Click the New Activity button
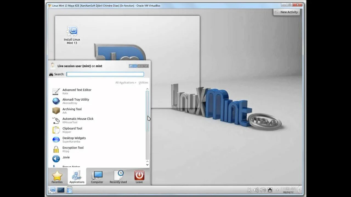 287,12
